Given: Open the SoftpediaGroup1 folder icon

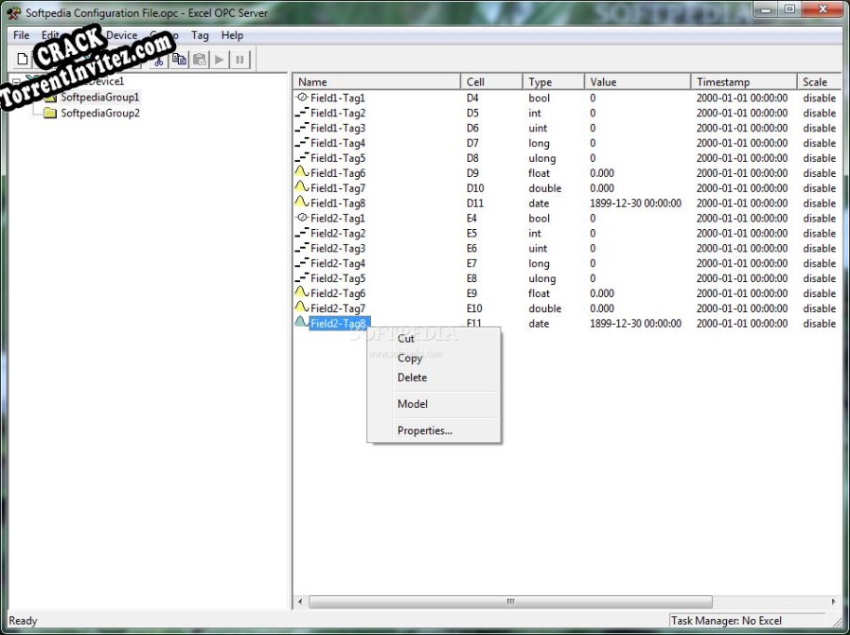Looking at the screenshot, I should point(52,97).
